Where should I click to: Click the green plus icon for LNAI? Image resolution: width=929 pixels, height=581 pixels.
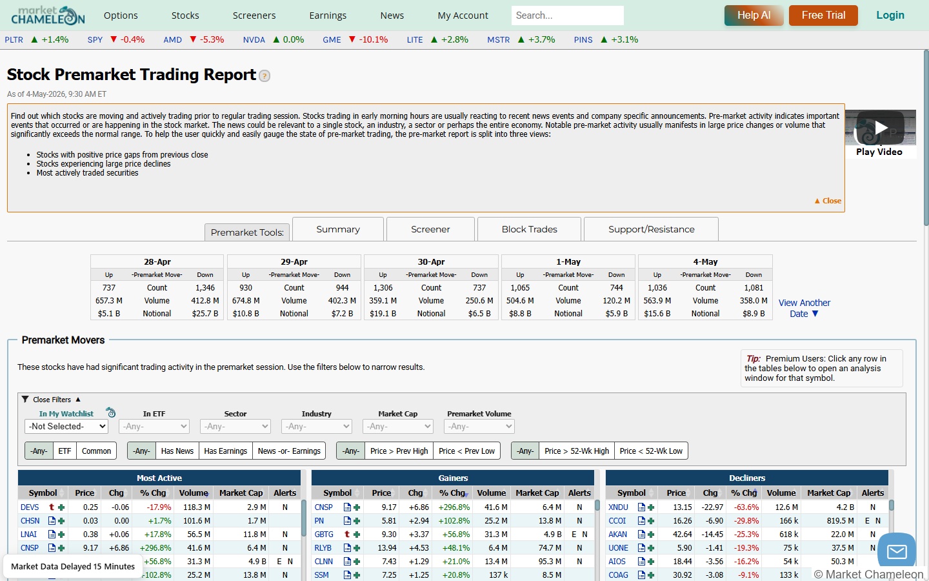pos(61,535)
